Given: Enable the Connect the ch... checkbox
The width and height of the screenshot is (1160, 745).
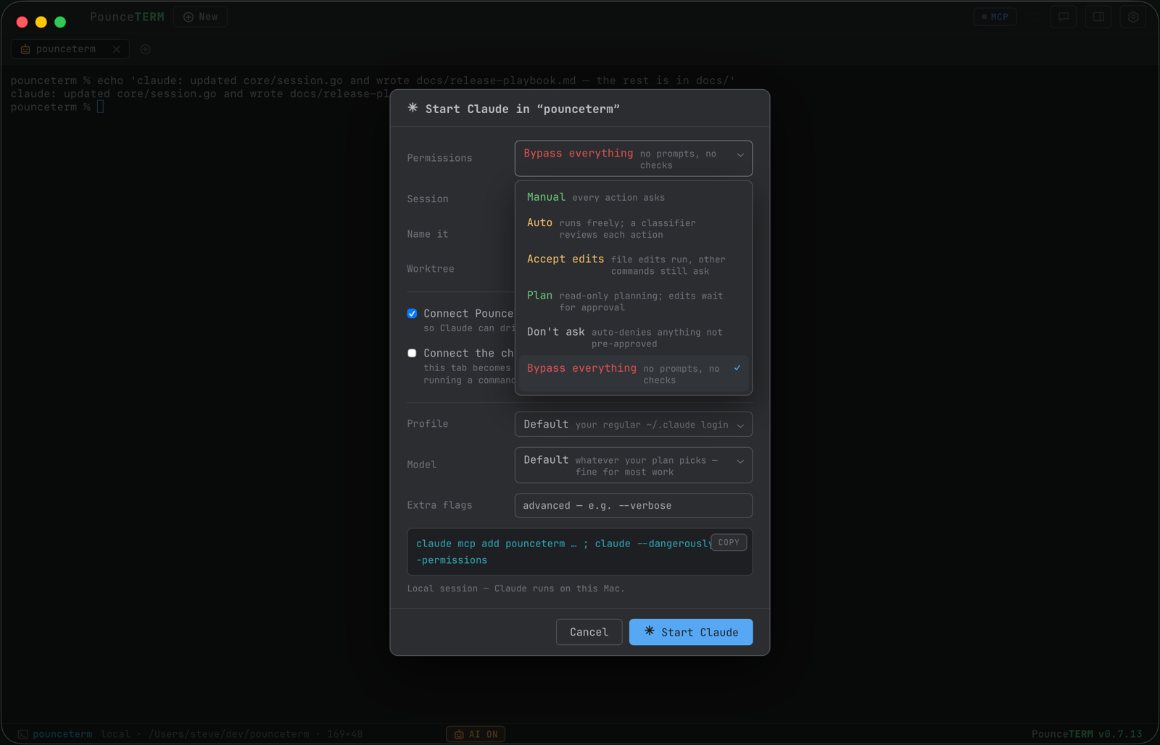Looking at the screenshot, I should pos(412,354).
